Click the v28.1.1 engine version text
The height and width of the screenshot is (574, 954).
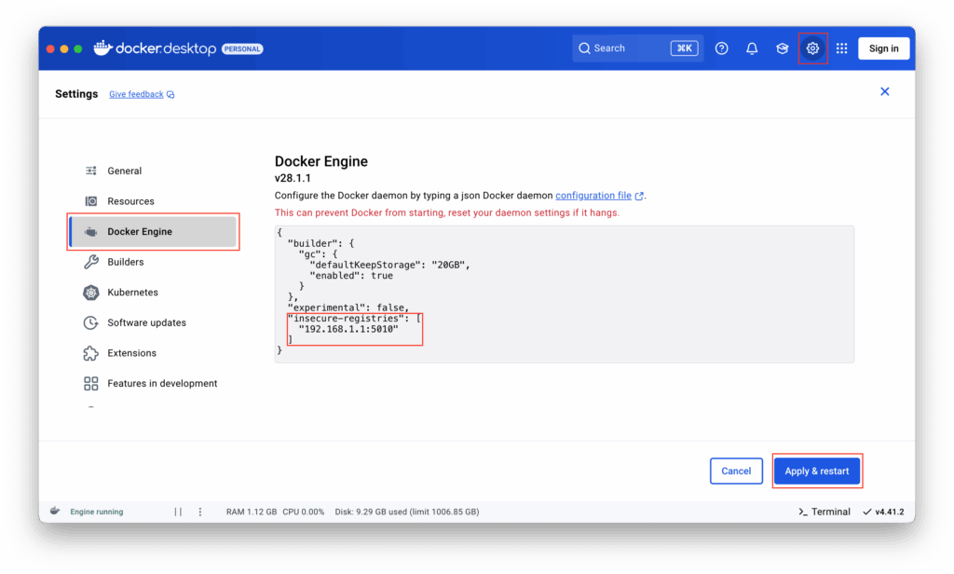tap(293, 178)
